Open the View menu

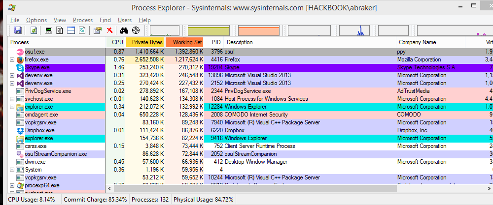click(x=60, y=20)
